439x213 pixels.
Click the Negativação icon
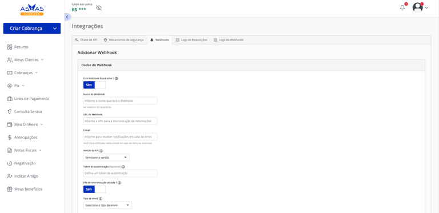(10, 163)
